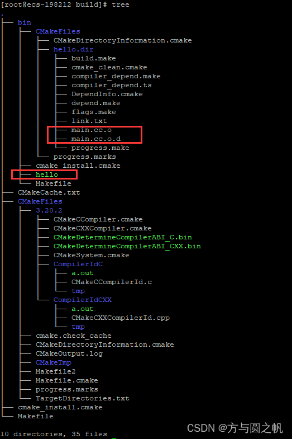Pick the 'CMakeSystem.cmake' entry
Viewport: 292px width, 439px height.
coord(92,256)
